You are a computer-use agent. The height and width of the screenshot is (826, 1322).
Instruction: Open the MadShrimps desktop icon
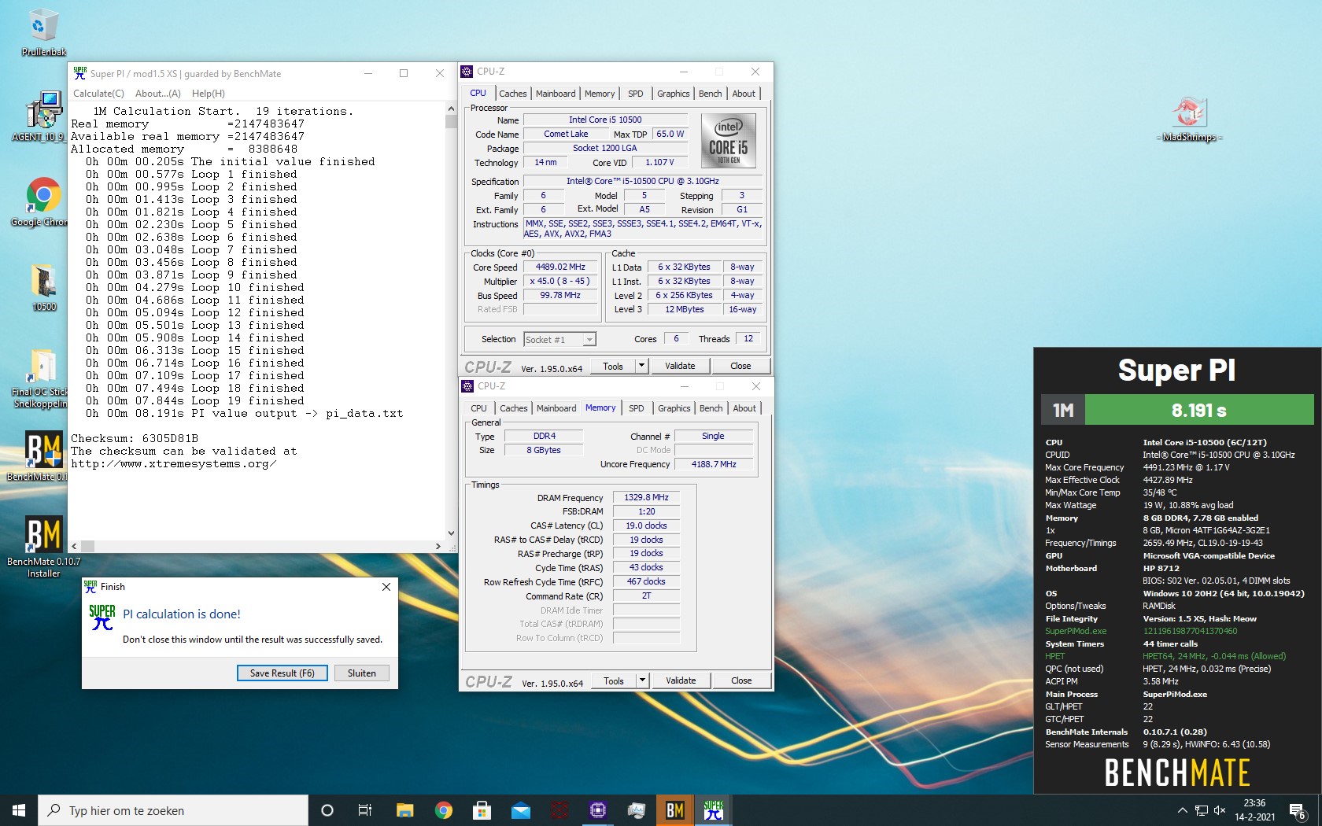pyautogui.click(x=1189, y=118)
